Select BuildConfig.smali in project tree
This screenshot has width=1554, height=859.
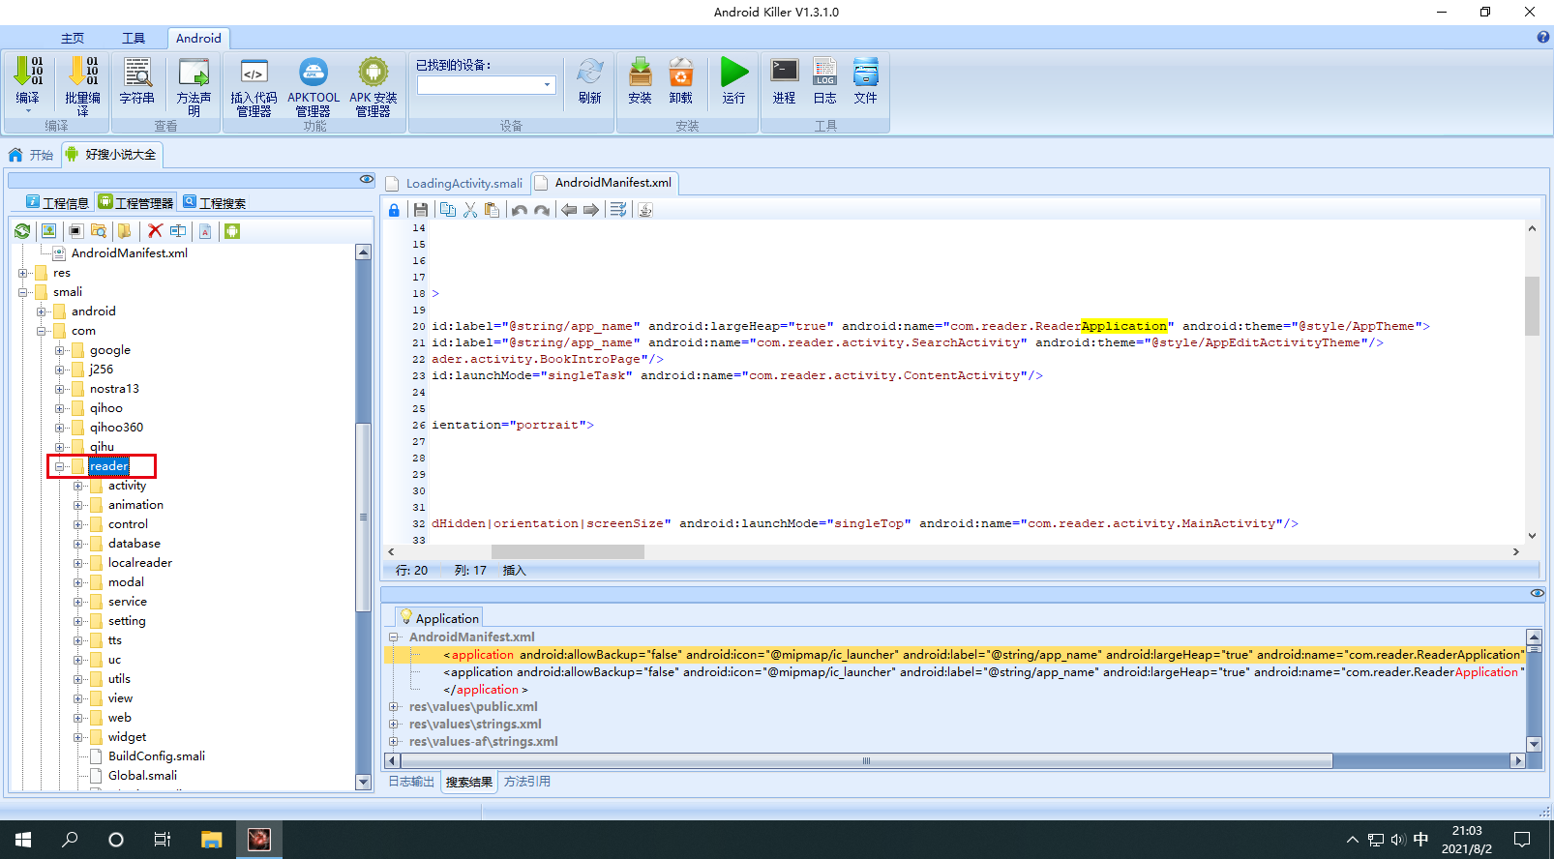click(x=156, y=756)
